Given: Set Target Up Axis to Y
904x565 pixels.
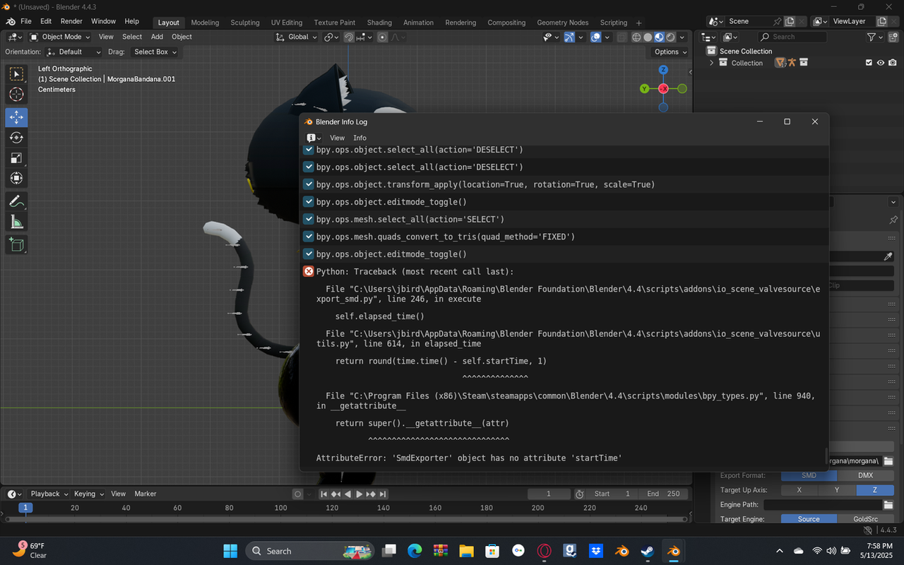Looking at the screenshot, I should click(837, 490).
